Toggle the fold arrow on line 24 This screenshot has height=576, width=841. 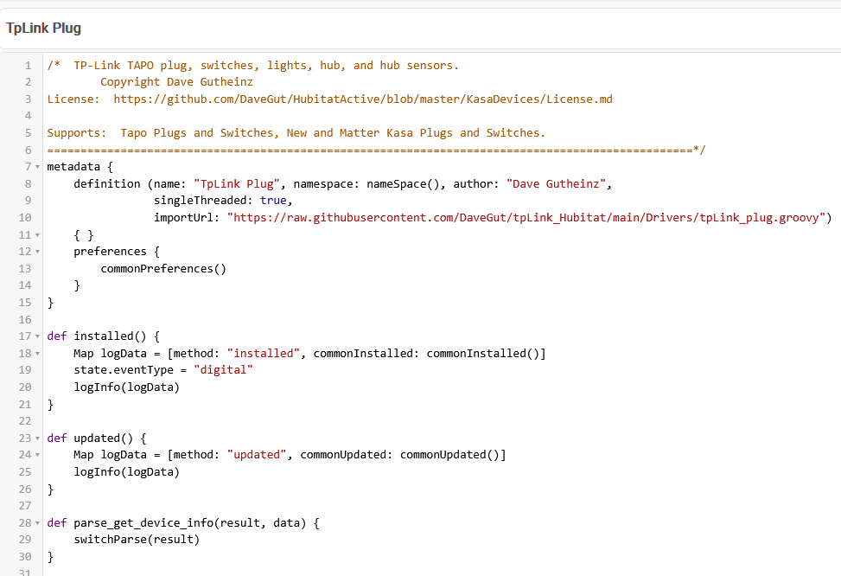click(x=37, y=455)
